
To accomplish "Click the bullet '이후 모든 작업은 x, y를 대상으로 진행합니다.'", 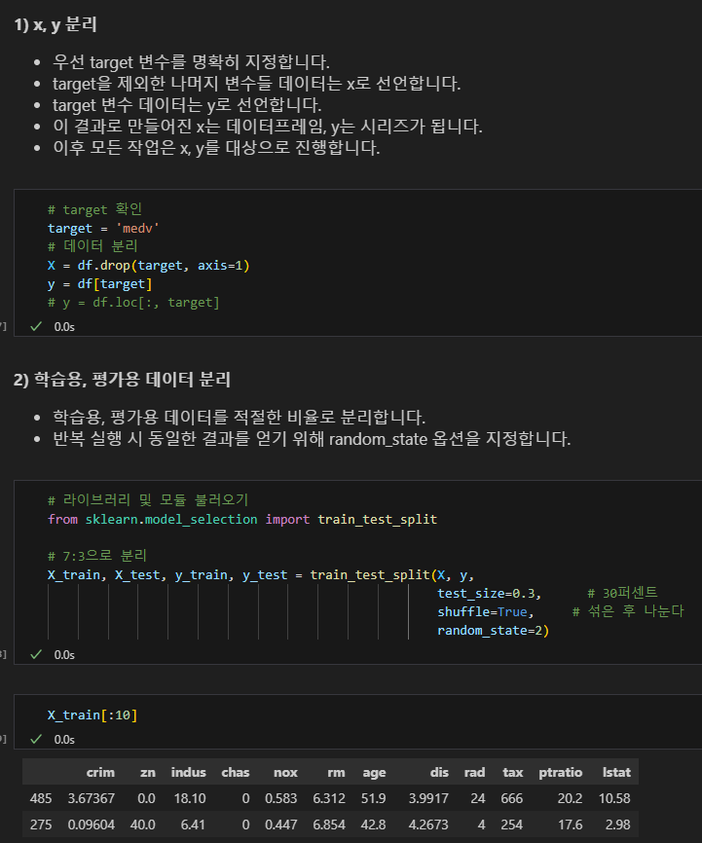I will (x=216, y=148).
